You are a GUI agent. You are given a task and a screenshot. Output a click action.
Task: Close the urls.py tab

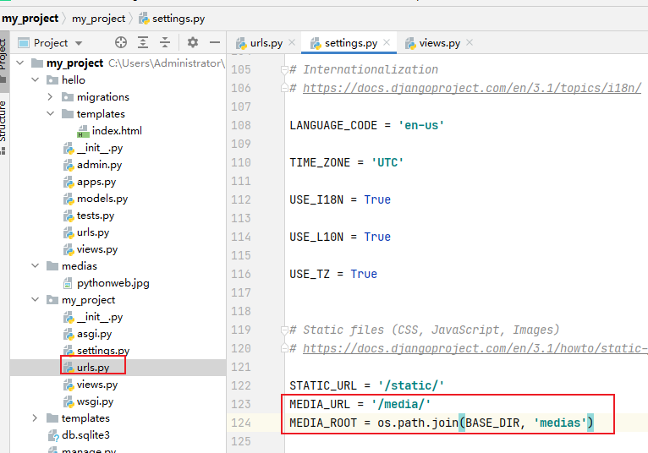292,42
